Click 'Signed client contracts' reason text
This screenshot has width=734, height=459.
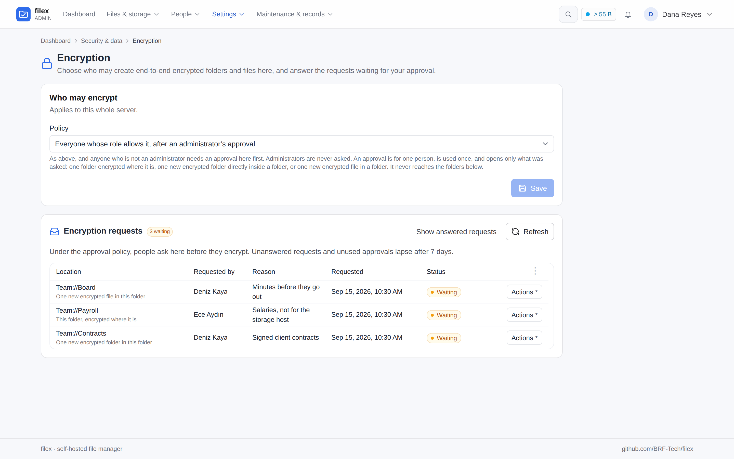point(285,338)
